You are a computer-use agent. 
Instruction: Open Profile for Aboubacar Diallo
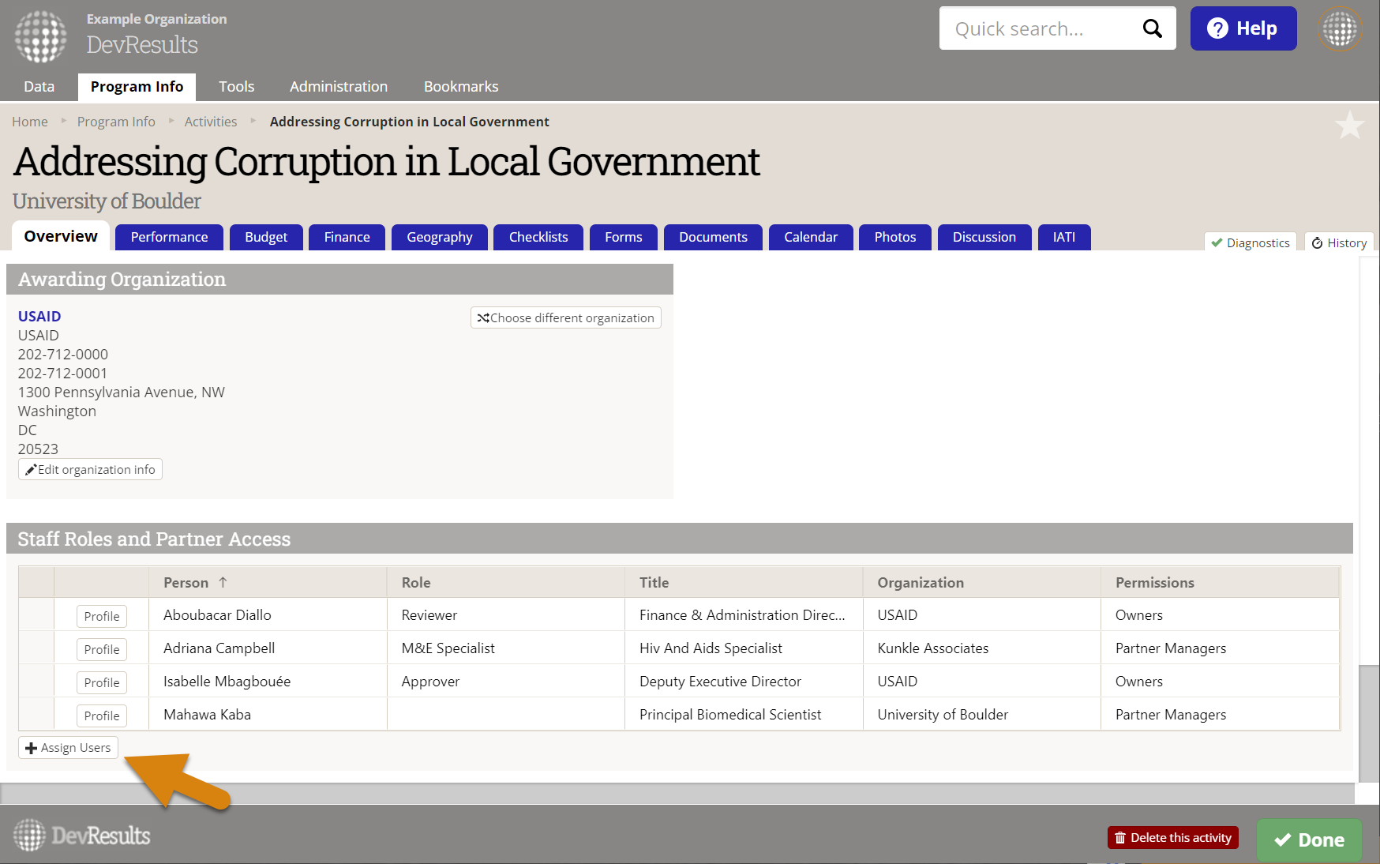102,616
